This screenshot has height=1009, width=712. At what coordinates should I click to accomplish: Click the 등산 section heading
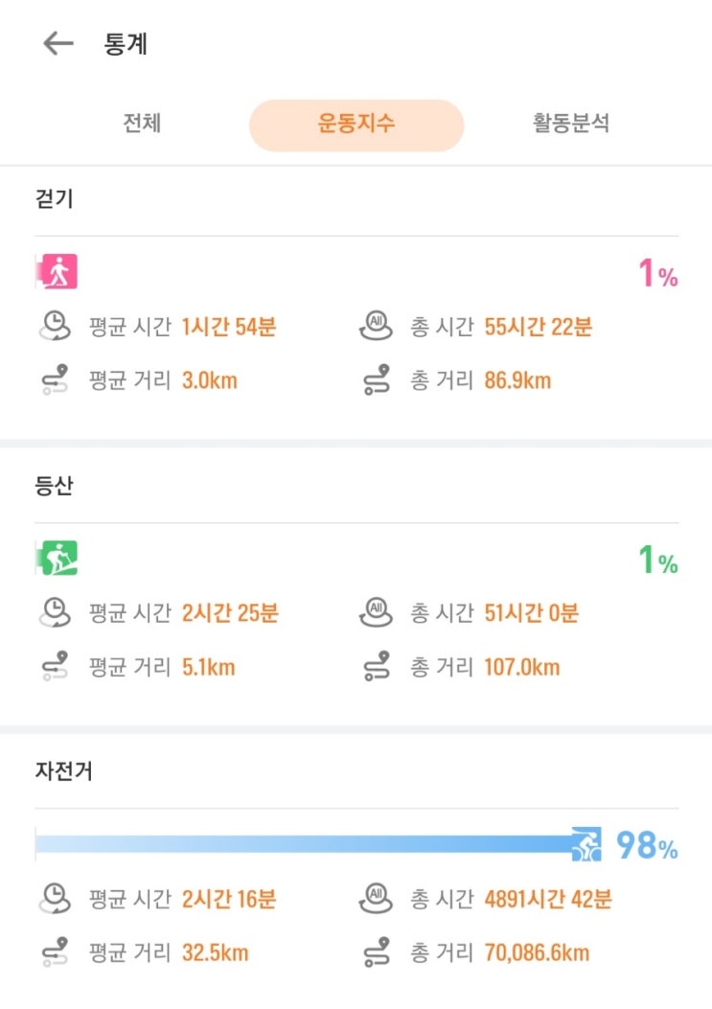(x=54, y=485)
